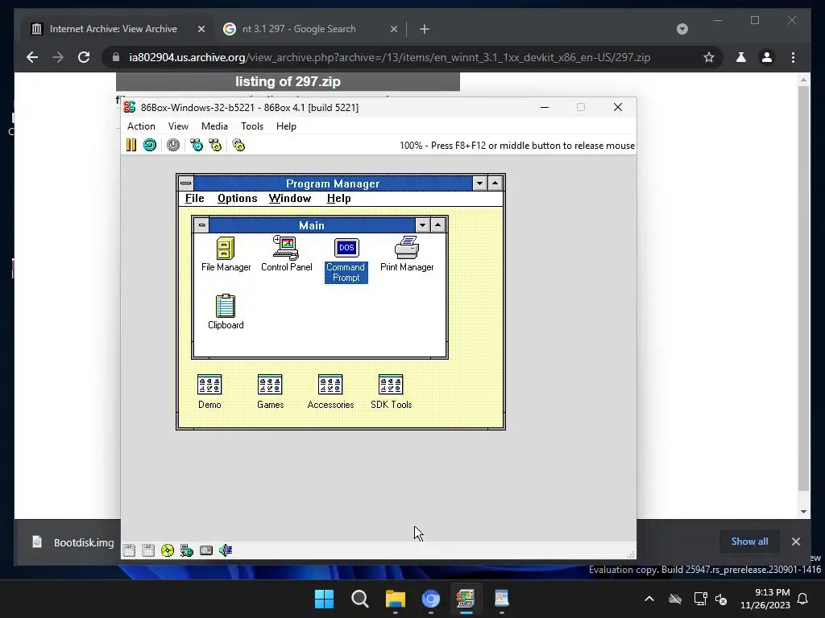Click Show all downloads link
Image resolution: width=825 pixels, height=618 pixels.
[x=749, y=542]
